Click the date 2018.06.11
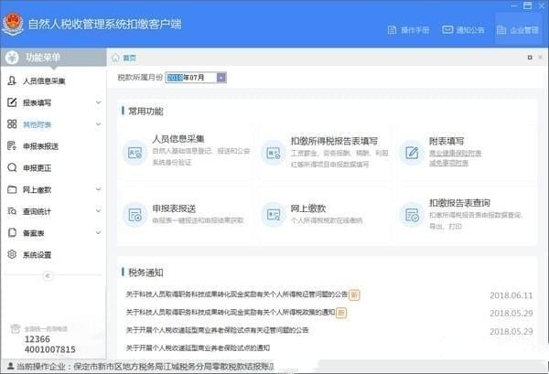 coord(511,295)
